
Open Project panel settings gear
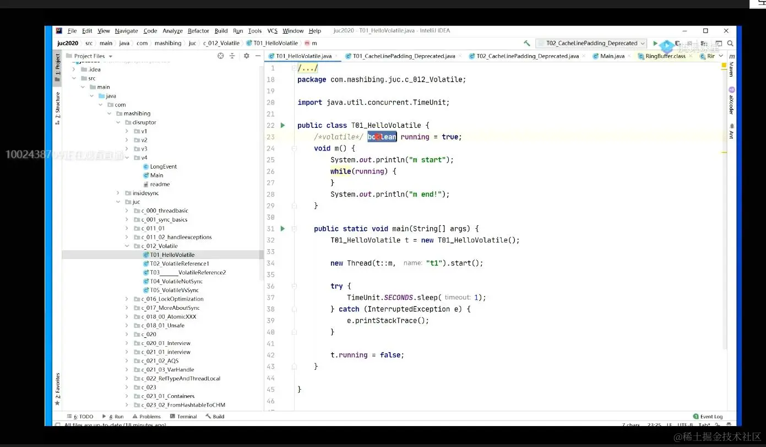246,56
